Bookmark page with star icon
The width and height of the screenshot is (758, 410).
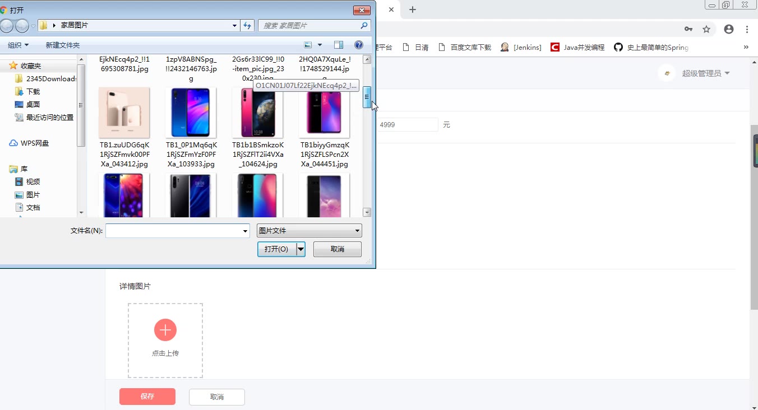coord(706,29)
